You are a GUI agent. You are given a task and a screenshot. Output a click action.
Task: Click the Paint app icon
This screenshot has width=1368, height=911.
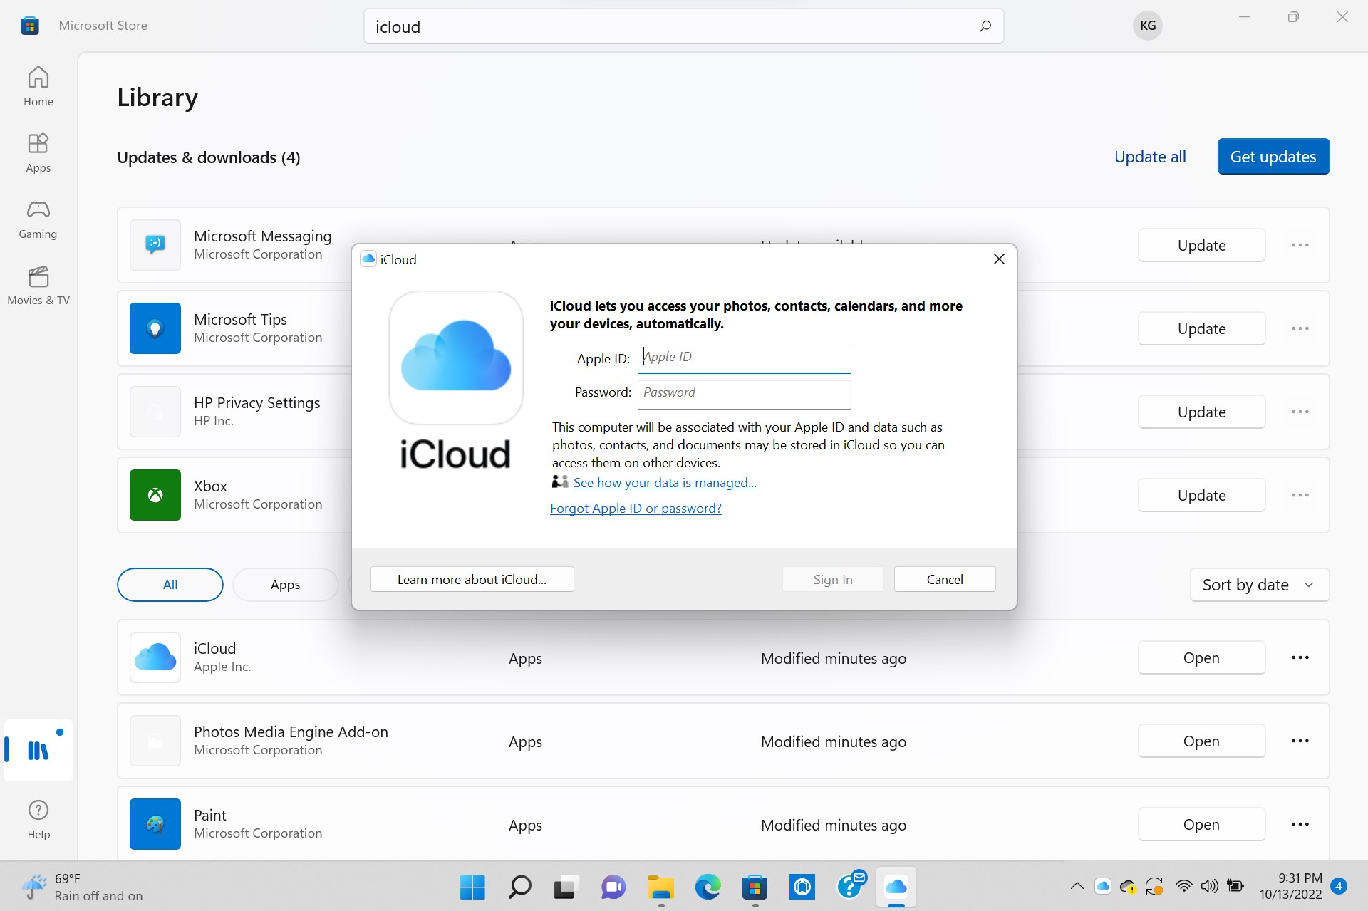[x=155, y=823]
